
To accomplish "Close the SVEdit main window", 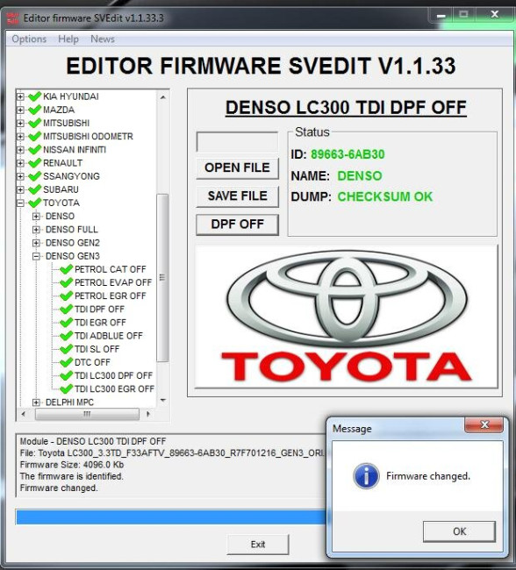I will coord(494,15).
